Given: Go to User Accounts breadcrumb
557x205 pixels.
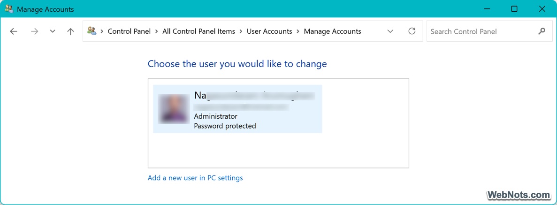Looking at the screenshot, I should pos(269,31).
